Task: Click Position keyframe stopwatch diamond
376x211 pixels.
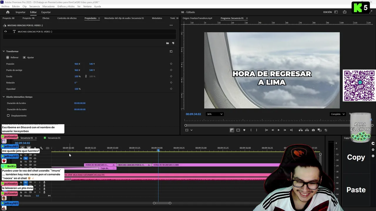Action: [x=171, y=64]
